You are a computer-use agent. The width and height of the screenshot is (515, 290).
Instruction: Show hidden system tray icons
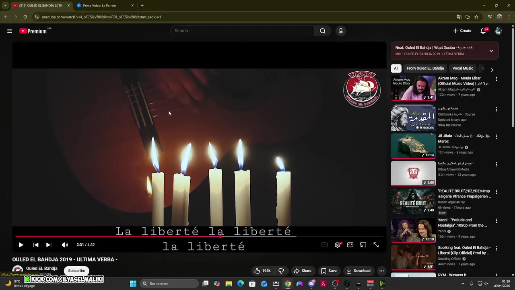point(463,284)
